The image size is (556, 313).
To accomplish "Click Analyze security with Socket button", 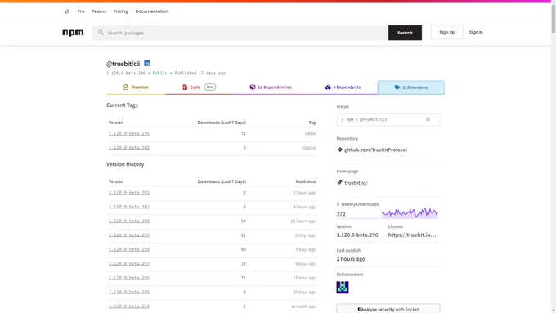I will 388,309.
